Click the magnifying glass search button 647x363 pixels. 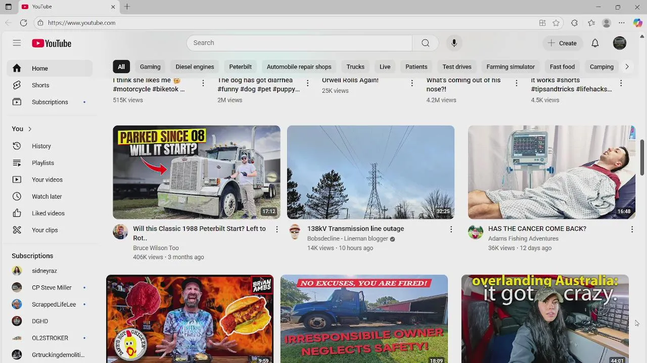[425, 43]
